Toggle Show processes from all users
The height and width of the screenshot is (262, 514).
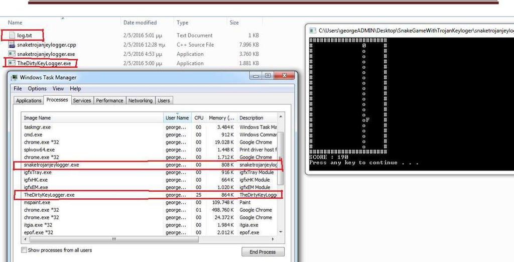[x=24, y=250]
